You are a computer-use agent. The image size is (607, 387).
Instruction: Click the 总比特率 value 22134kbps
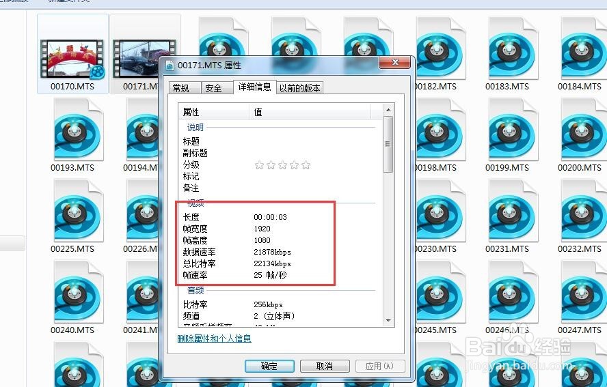click(272, 263)
